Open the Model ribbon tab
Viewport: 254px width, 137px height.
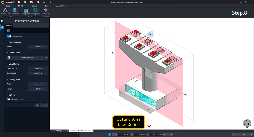pyautogui.click(x=20, y=6)
